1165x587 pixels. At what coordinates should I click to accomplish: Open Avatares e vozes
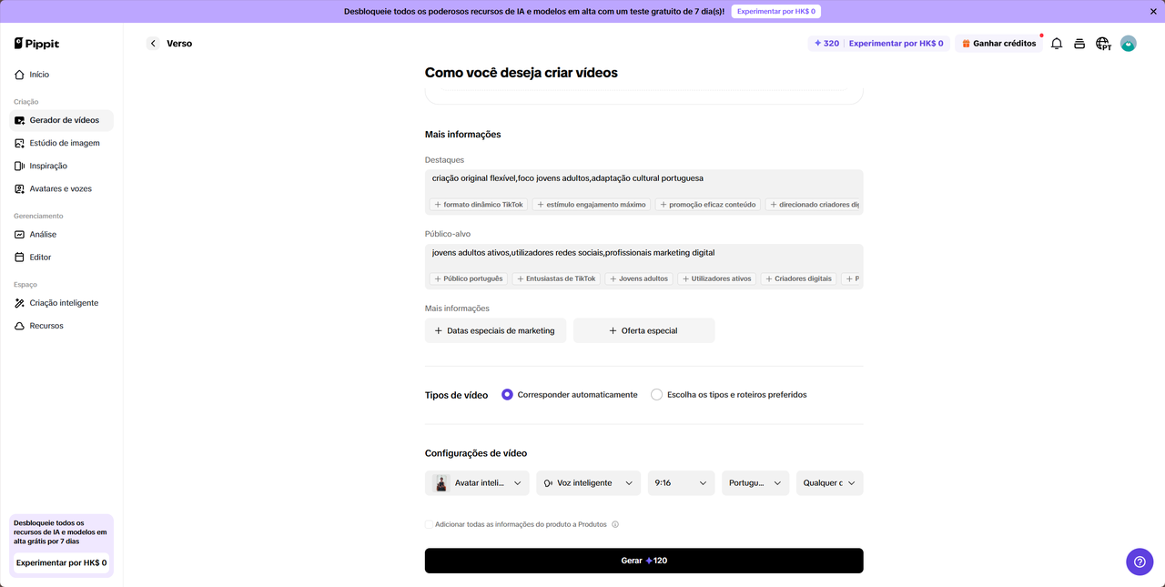(60, 188)
